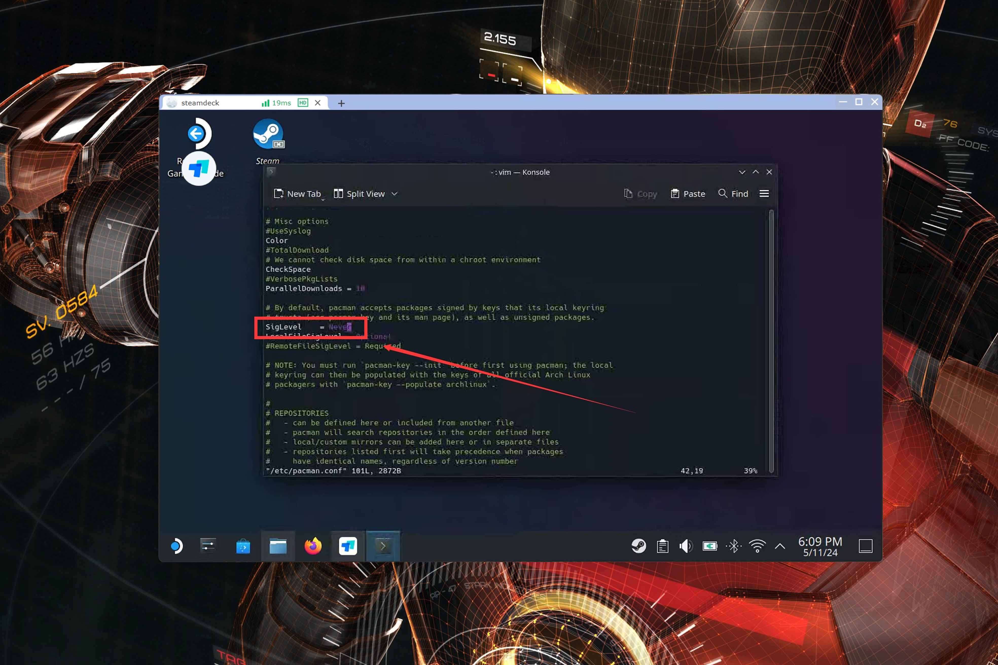This screenshot has width=998, height=665.
Task: Open the volume control tray icon
Action: [686, 546]
